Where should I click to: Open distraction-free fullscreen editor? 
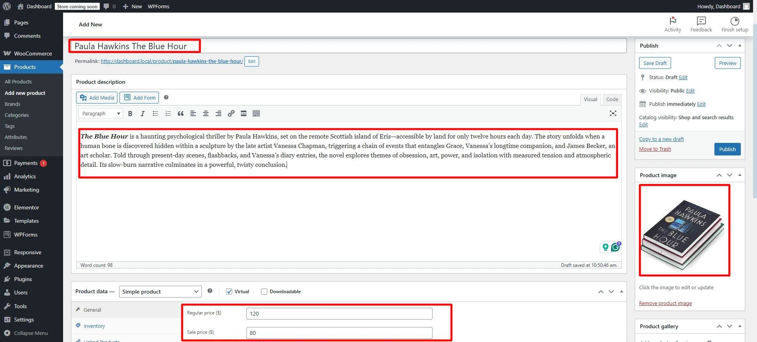point(613,113)
